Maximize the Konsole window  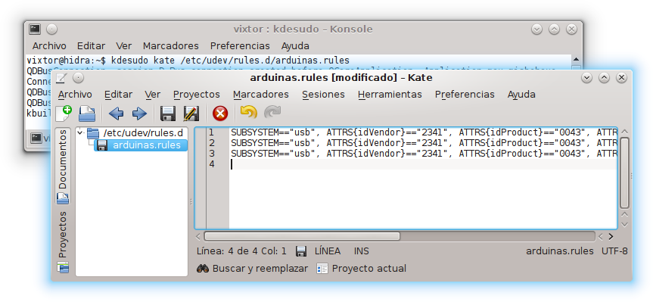click(x=555, y=30)
